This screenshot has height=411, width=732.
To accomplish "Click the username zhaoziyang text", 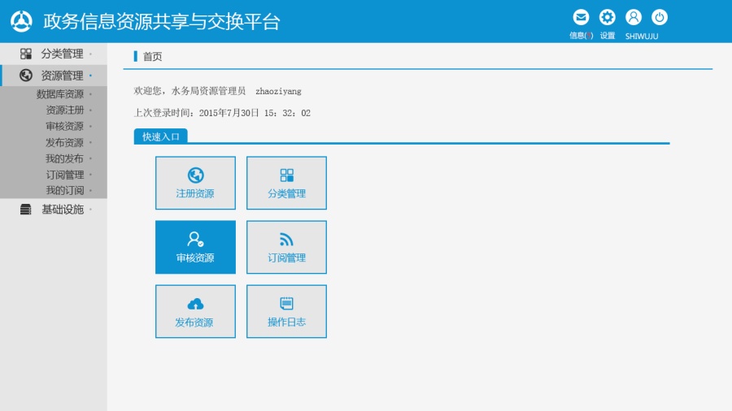I will click(x=278, y=91).
